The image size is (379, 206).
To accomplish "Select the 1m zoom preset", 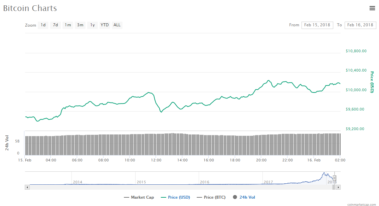I will click(67, 25).
